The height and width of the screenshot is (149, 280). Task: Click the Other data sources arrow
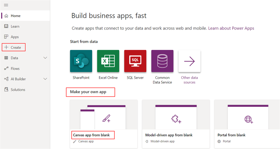189,61
